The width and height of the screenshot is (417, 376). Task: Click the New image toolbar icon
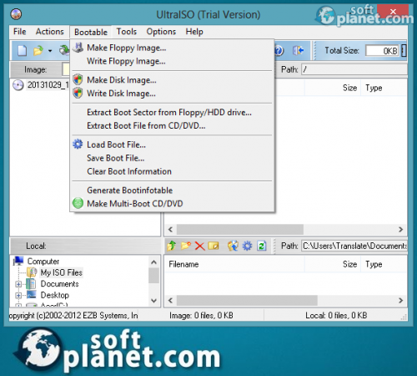point(22,50)
